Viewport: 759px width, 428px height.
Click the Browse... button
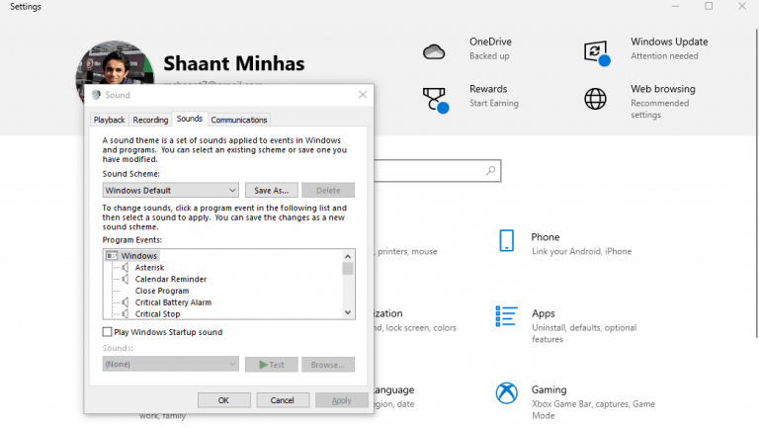(328, 364)
